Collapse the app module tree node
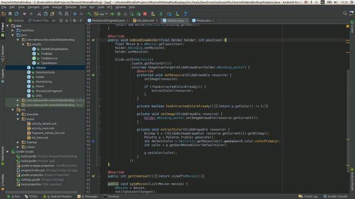The height and width of the screenshot is (199, 355). pyautogui.click(x=8, y=26)
